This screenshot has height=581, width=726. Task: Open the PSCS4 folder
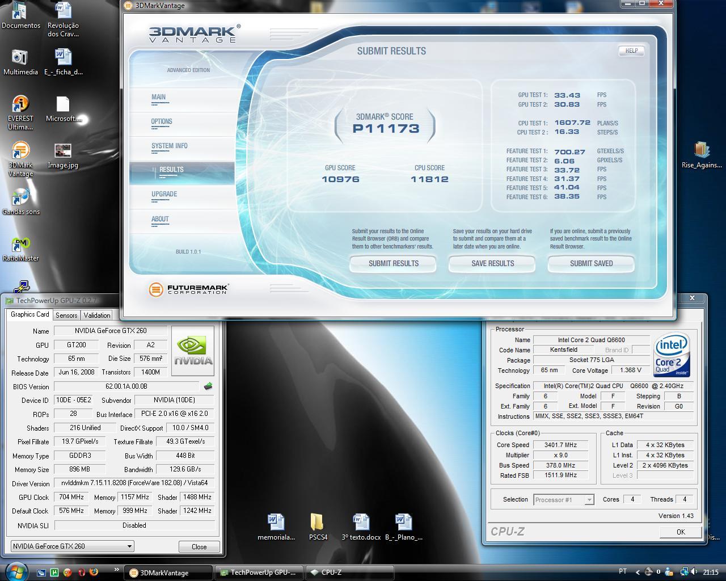(318, 527)
